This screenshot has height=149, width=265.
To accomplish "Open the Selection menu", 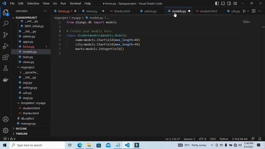I will coord(33,3).
